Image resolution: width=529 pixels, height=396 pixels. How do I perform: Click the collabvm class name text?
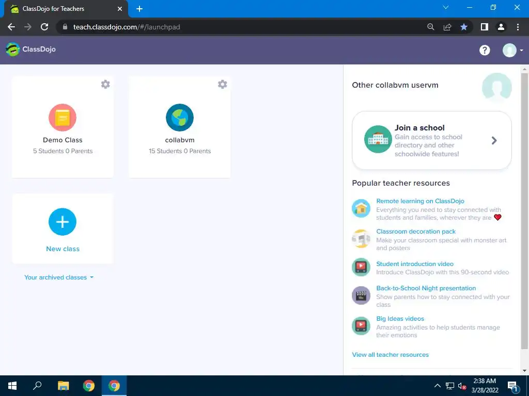tap(179, 140)
